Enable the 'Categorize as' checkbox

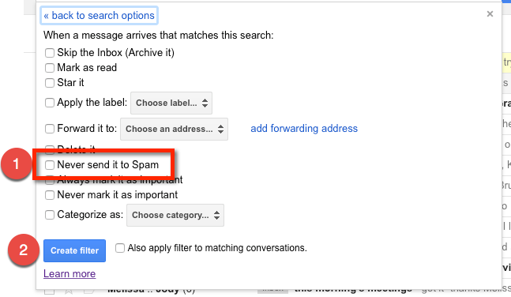[x=50, y=215]
